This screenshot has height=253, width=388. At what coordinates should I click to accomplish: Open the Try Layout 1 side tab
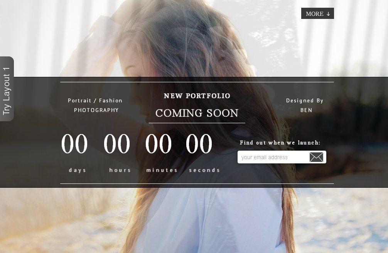tap(7, 89)
